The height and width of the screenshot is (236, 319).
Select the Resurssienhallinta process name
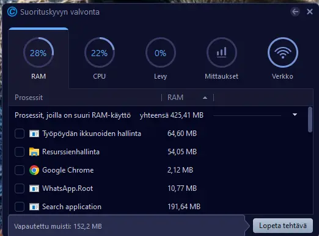point(71,152)
